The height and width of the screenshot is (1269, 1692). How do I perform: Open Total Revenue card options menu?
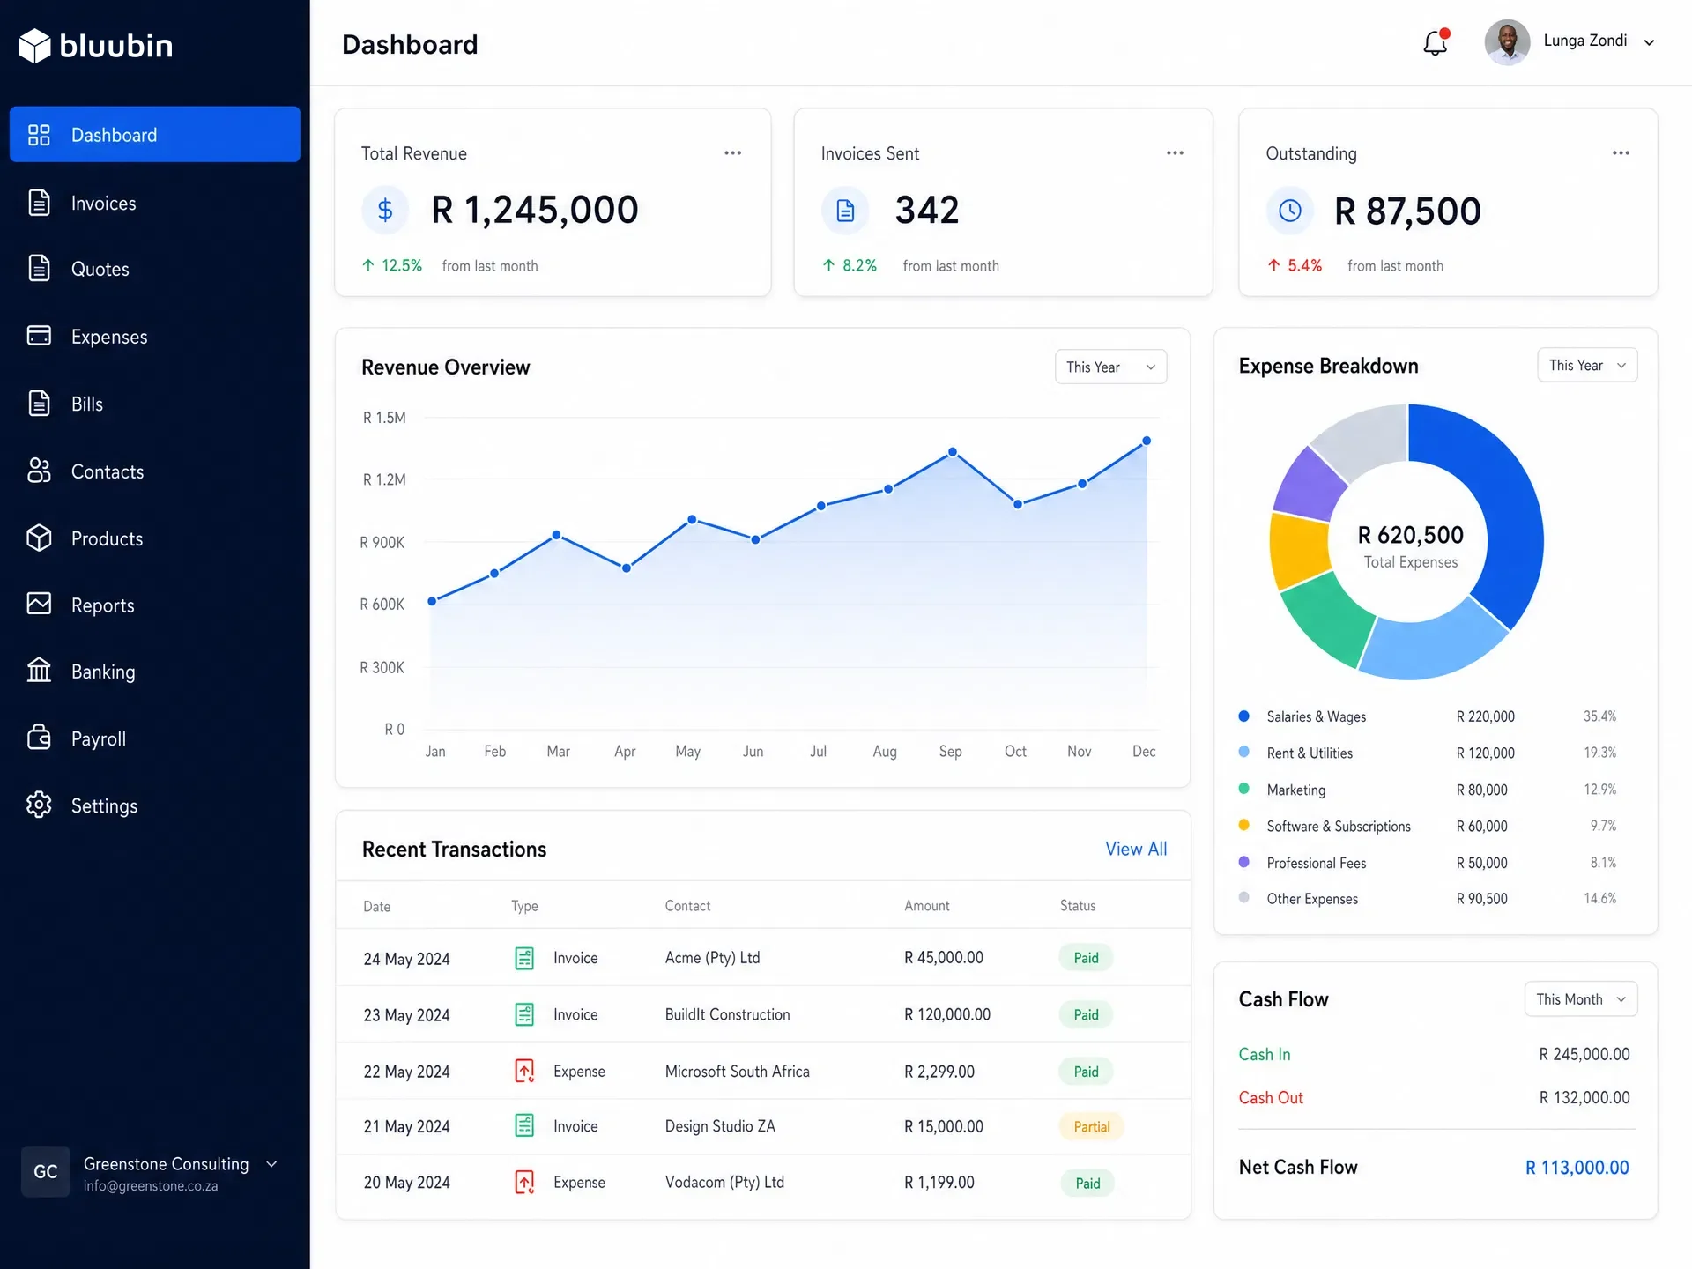click(x=732, y=153)
